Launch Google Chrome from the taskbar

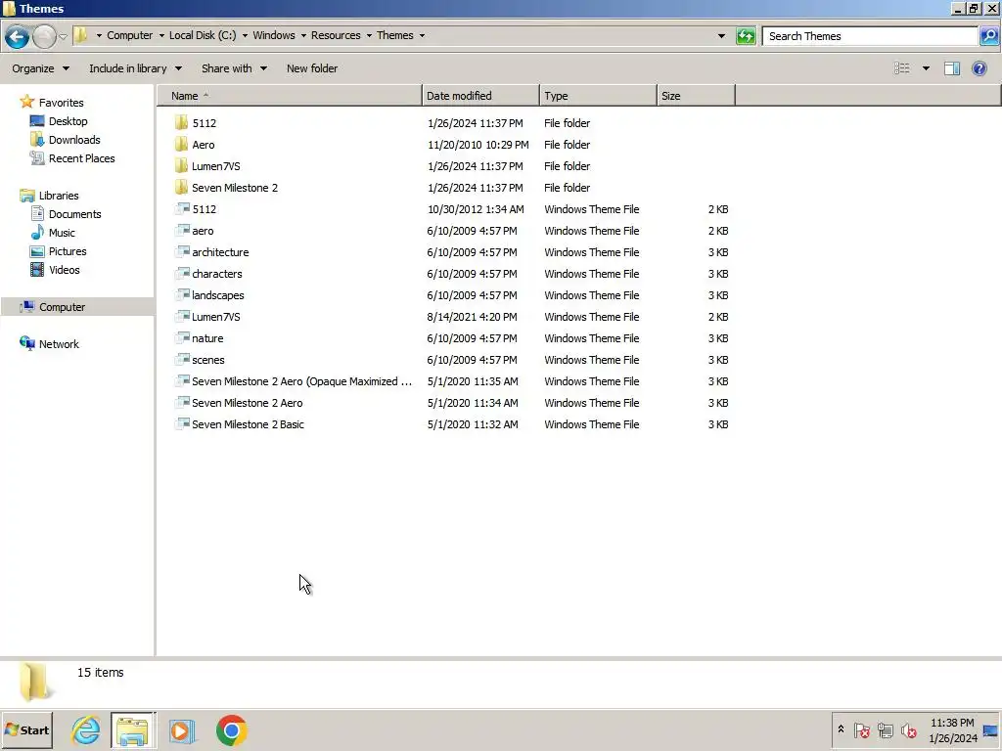coord(231,730)
